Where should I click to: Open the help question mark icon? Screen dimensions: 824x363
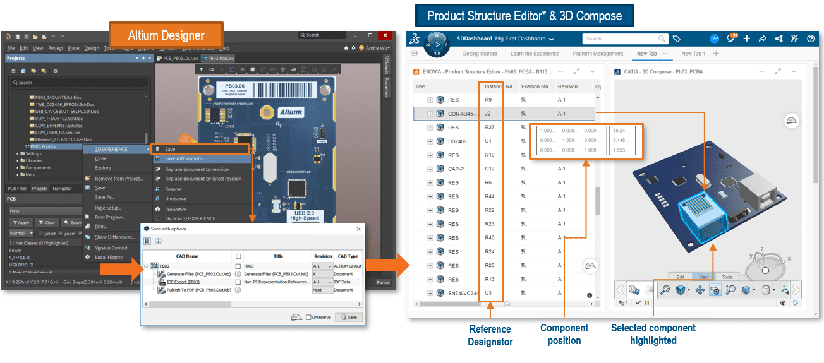tap(811, 39)
